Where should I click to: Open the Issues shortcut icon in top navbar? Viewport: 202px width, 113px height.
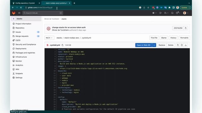pyautogui.click(x=160, y=13)
